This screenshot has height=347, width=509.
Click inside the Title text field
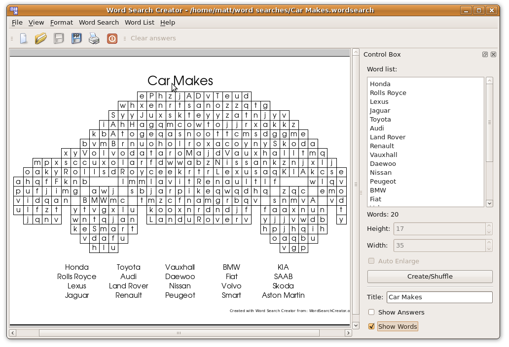pyautogui.click(x=439, y=297)
